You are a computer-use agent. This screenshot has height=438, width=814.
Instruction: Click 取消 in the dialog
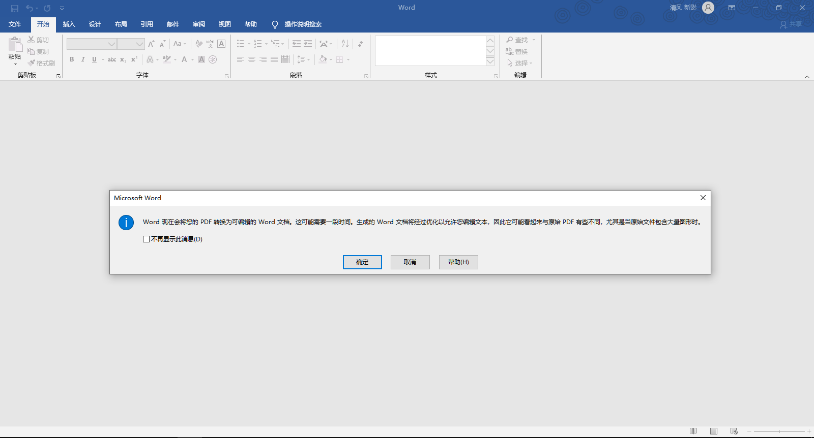pyautogui.click(x=410, y=262)
